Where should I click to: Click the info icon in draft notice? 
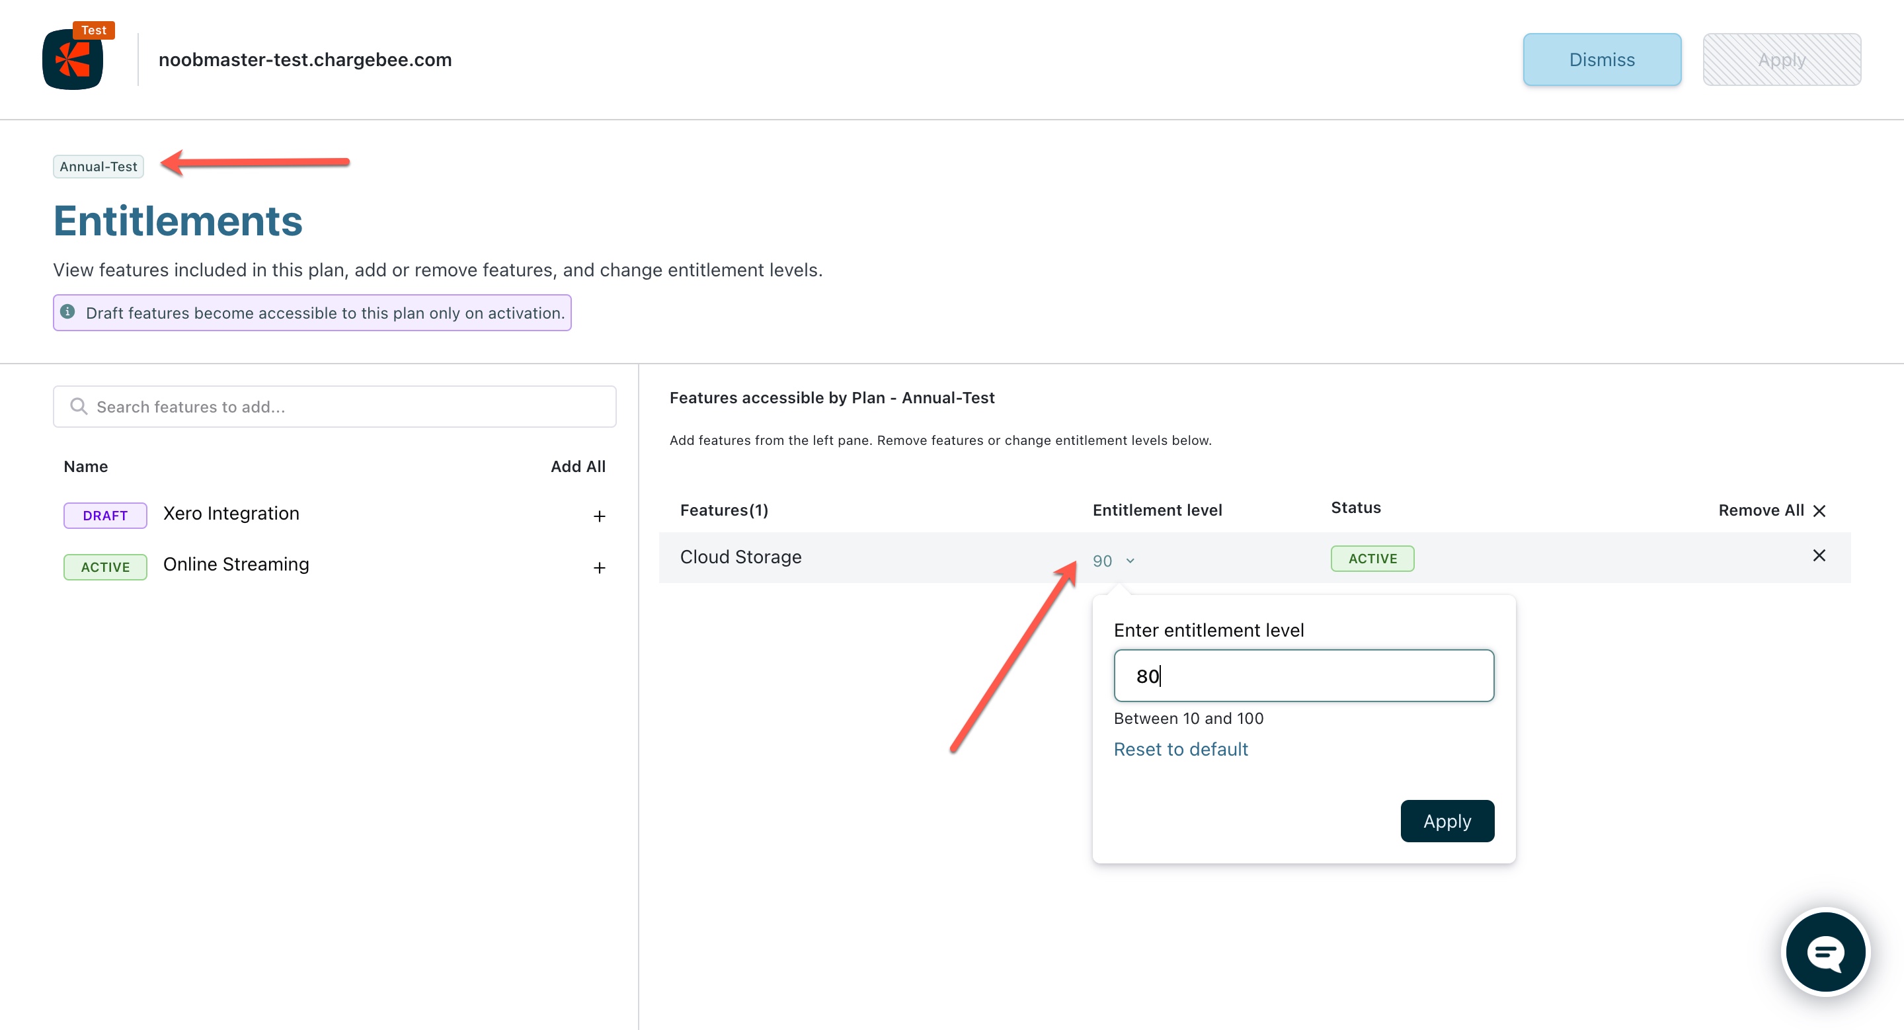68,312
